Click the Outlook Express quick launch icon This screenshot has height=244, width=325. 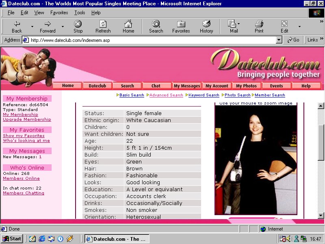click(51, 239)
